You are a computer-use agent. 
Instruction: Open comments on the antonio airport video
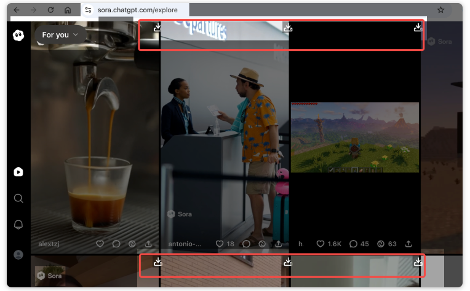pyautogui.click(x=246, y=244)
